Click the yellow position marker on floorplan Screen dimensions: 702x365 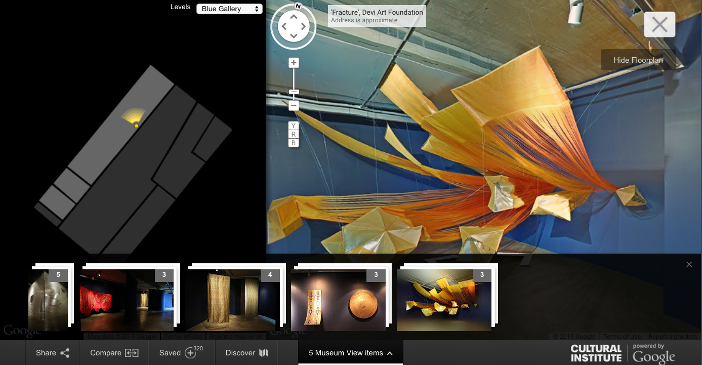click(136, 125)
